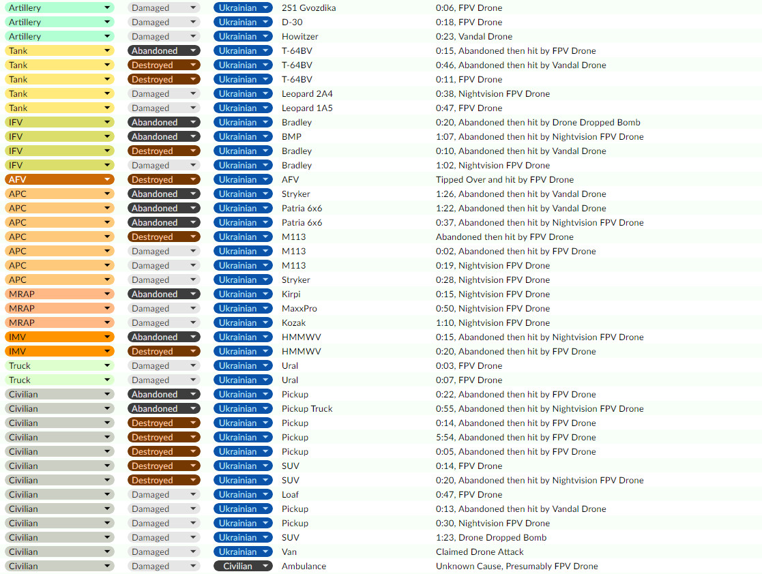Open the dark Civilian side dropdown for Ambulance
This screenshot has height=574, width=762.
point(243,567)
